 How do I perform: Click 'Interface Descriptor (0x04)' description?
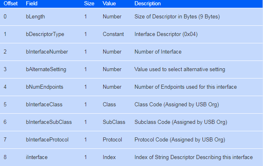[x=166, y=34]
